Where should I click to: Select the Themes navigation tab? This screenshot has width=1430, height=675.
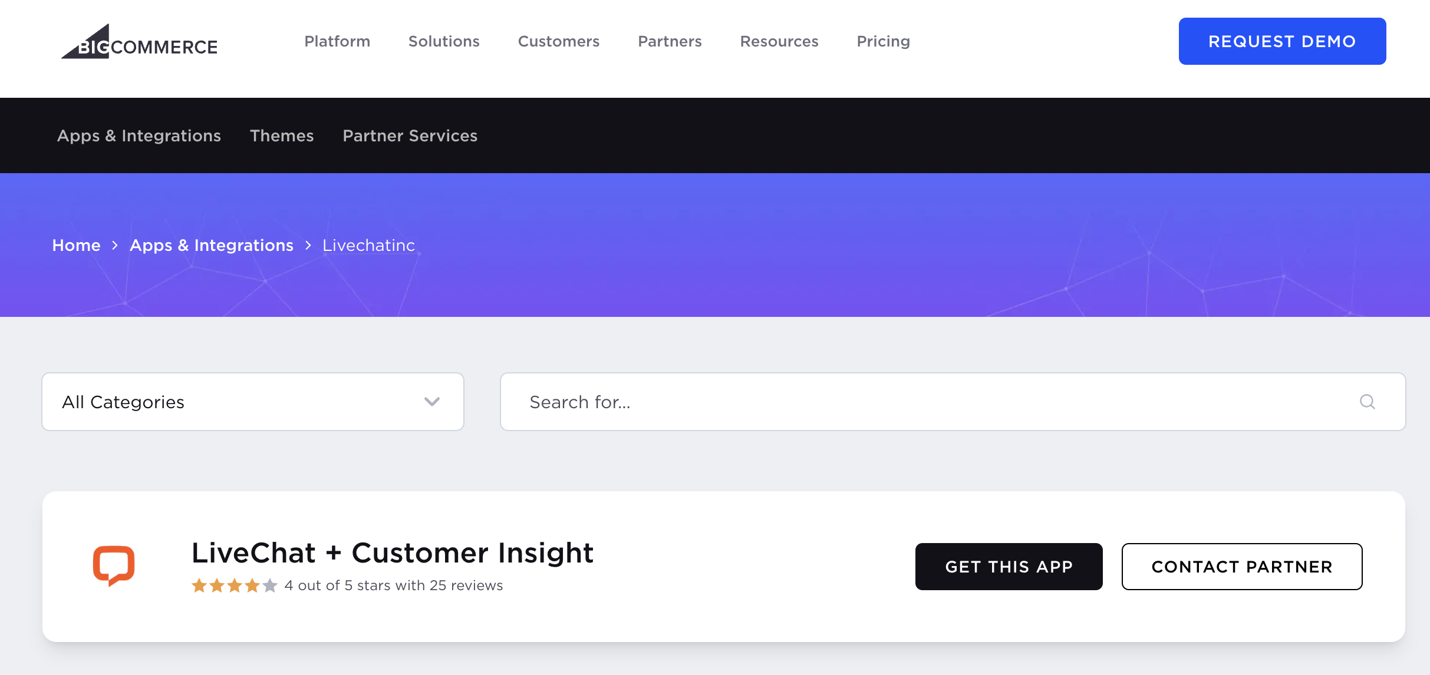[x=282, y=135]
